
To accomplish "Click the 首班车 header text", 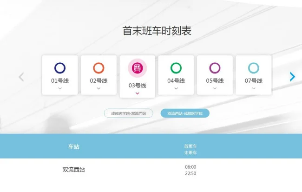I will pyautogui.click(x=190, y=146).
